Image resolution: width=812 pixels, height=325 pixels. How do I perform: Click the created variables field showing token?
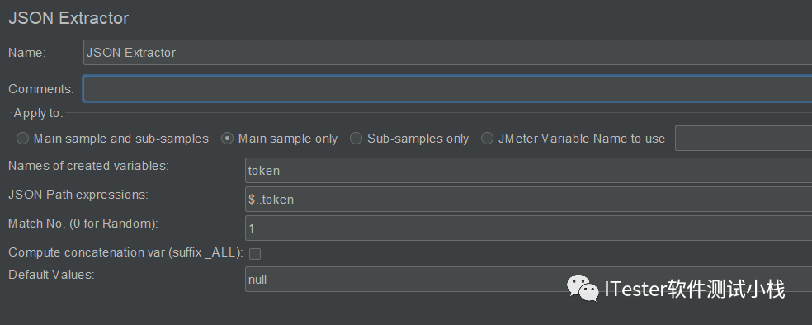point(528,170)
